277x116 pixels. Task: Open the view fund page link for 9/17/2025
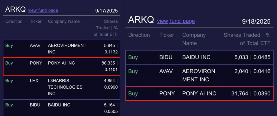click(x=43, y=10)
